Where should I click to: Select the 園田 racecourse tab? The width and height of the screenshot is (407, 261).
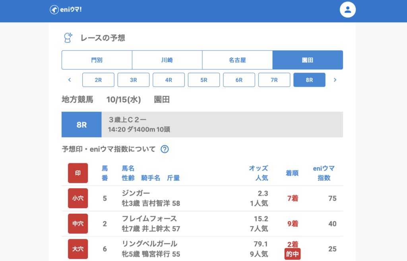click(x=308, y=60)
